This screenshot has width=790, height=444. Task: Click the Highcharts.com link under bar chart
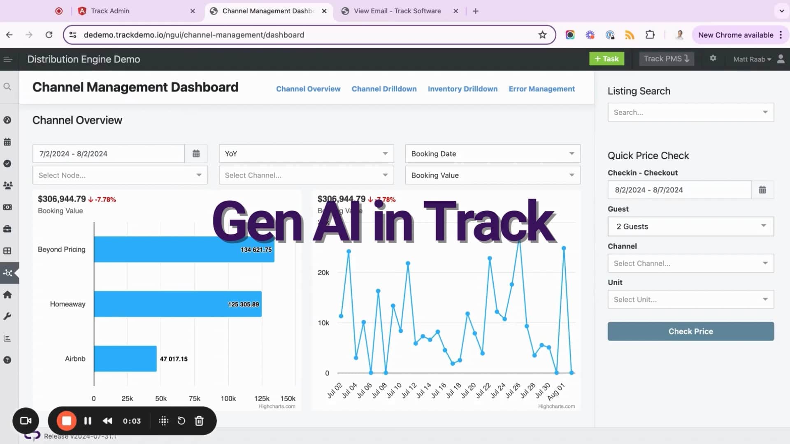276,406
